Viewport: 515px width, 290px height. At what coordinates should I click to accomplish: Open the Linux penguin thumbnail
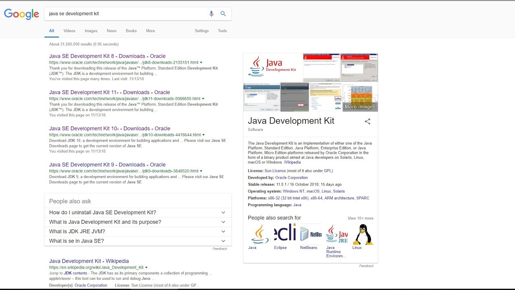[363, 234]
